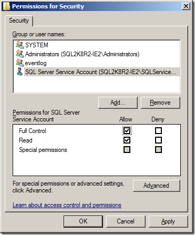The height and width of the screenshot is (235, 195).
Task: Select the eventlog entry
Action: (36, 63)
